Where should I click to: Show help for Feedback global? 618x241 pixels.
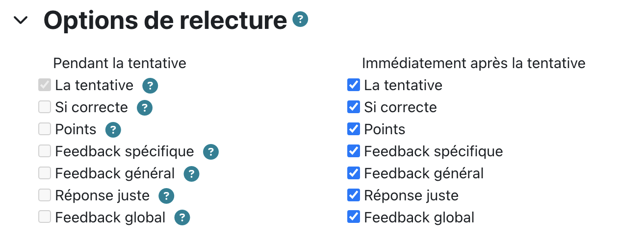182,218
